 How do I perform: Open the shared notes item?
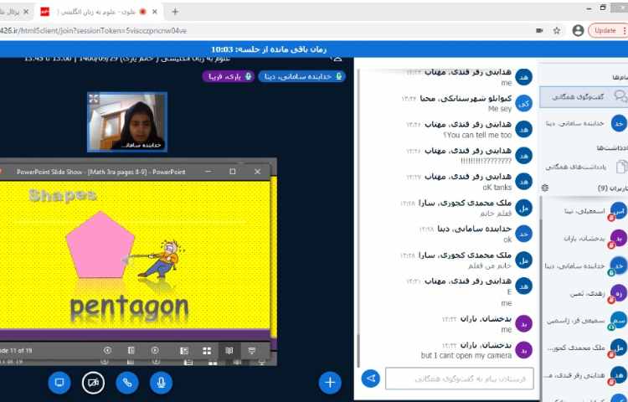[x=579, y=167]
